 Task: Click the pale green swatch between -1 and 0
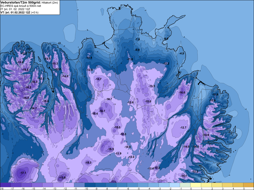point(185,185)
